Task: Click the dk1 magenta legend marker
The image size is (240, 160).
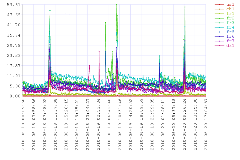Action: [219, 46]
